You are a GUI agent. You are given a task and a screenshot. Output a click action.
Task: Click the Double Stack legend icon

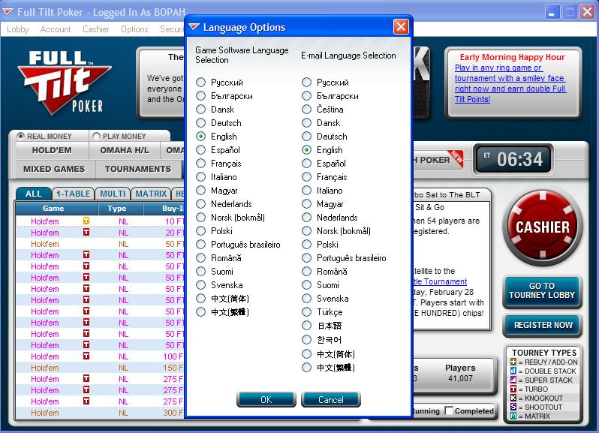tap(513, 371)
